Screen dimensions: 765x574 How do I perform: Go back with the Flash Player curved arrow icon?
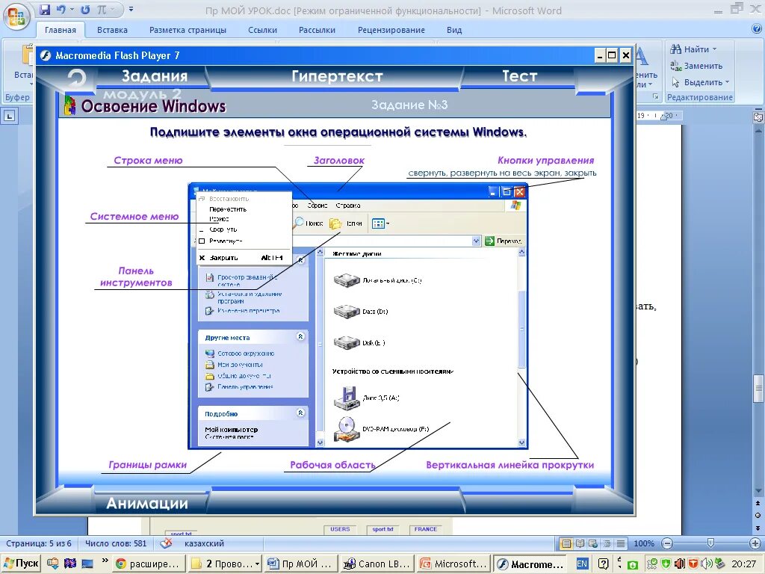pos(77,78)
